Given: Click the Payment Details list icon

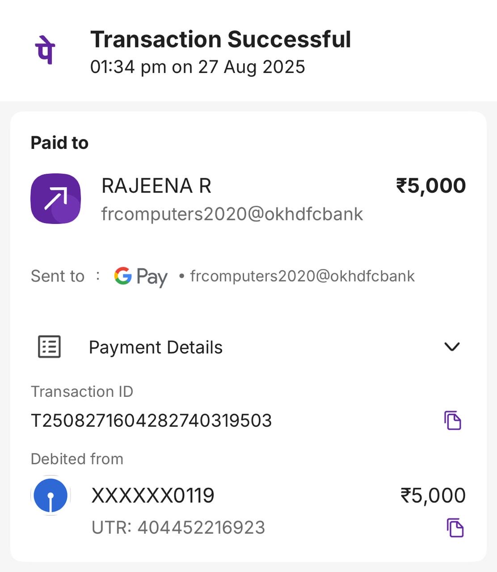Looking at the screenshot, I should pos(49,347).
